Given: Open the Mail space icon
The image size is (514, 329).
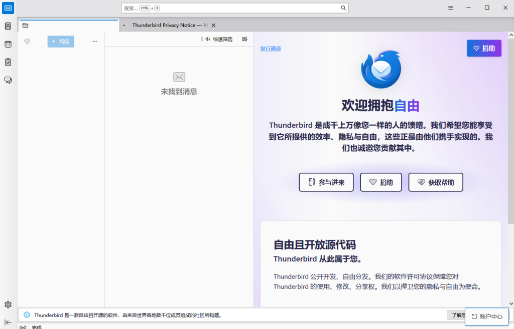Looking at the screenshot, I should coord(8,8).
